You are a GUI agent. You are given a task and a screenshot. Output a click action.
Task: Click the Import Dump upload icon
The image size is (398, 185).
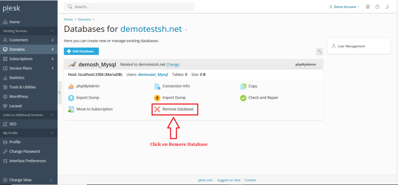click(x=157, y=98)
